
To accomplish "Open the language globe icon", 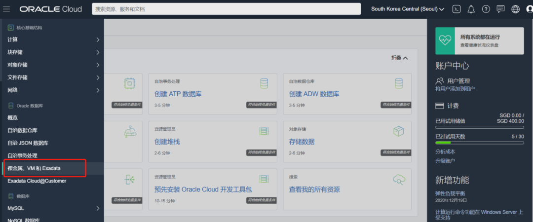I will click(516, 9).
